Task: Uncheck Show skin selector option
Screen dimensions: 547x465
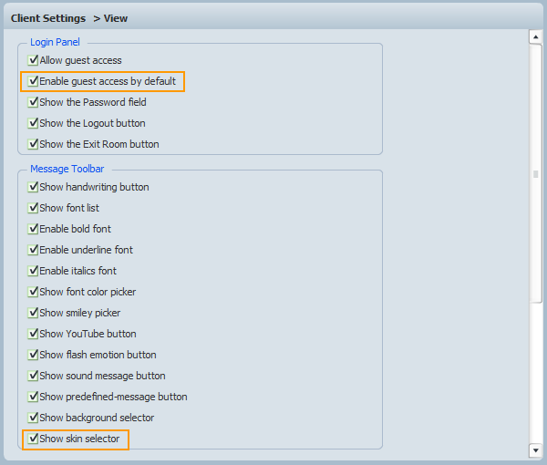Action: tap(33, 439)
